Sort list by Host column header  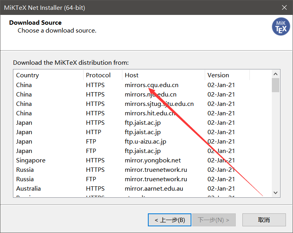164,75
